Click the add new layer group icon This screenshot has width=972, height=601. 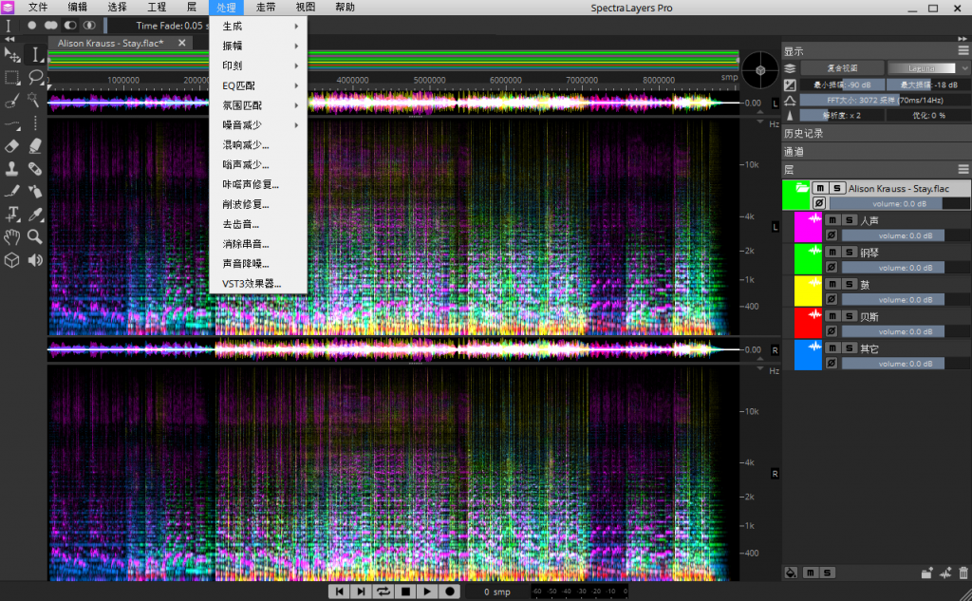pos(926,573)
